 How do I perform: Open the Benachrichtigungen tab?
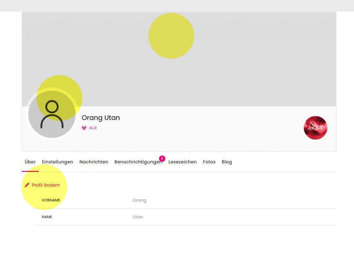coord(138,162)
